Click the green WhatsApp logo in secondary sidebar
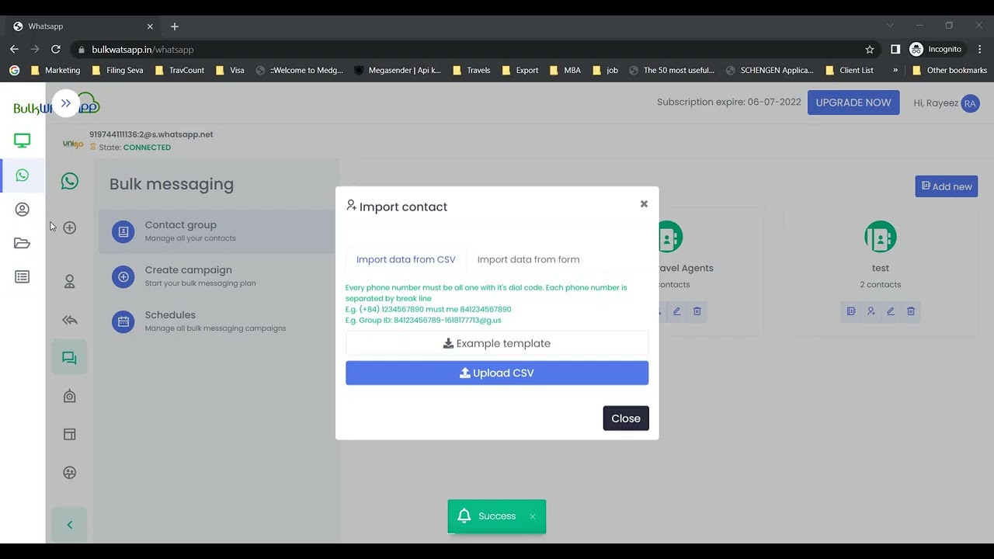Image resolution: width=994 pixels, height=559 pixels. (x=70, y=181)
